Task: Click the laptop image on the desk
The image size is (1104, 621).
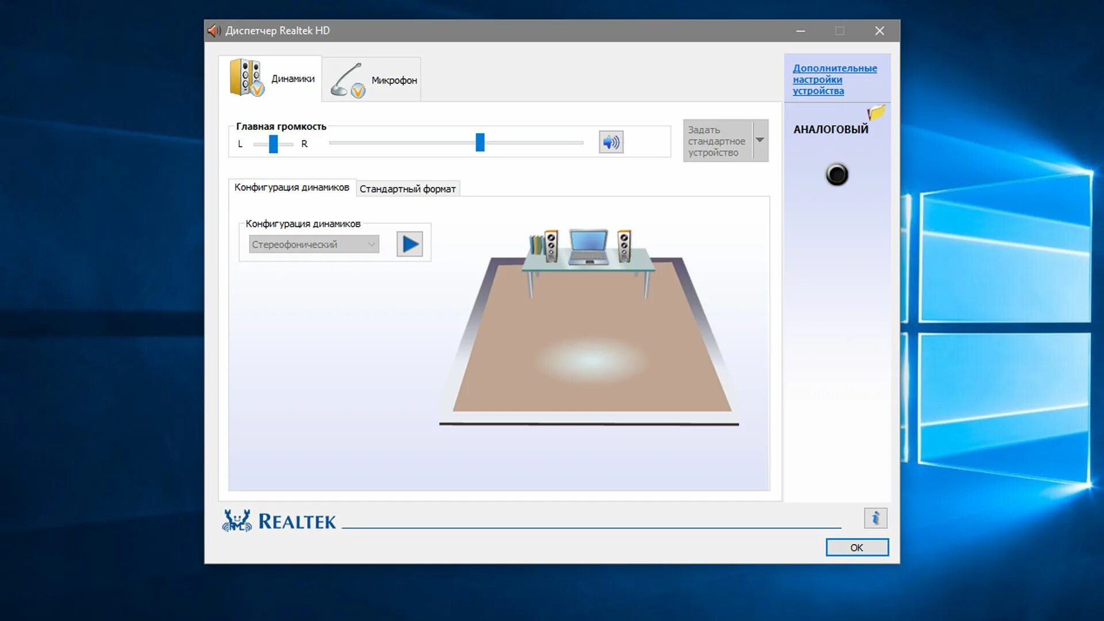Action: 588,247
